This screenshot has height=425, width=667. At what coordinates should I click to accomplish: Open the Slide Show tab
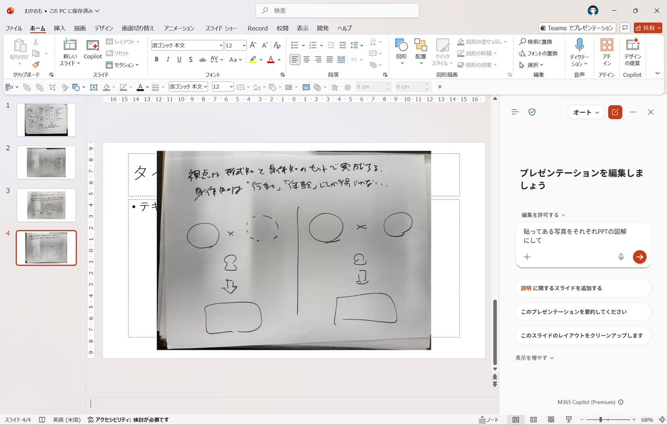(x=221, y=28)
